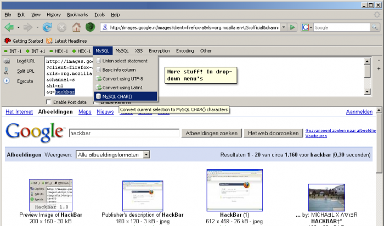
Task: Click in the Google hackbar search field
Action: 124,133
